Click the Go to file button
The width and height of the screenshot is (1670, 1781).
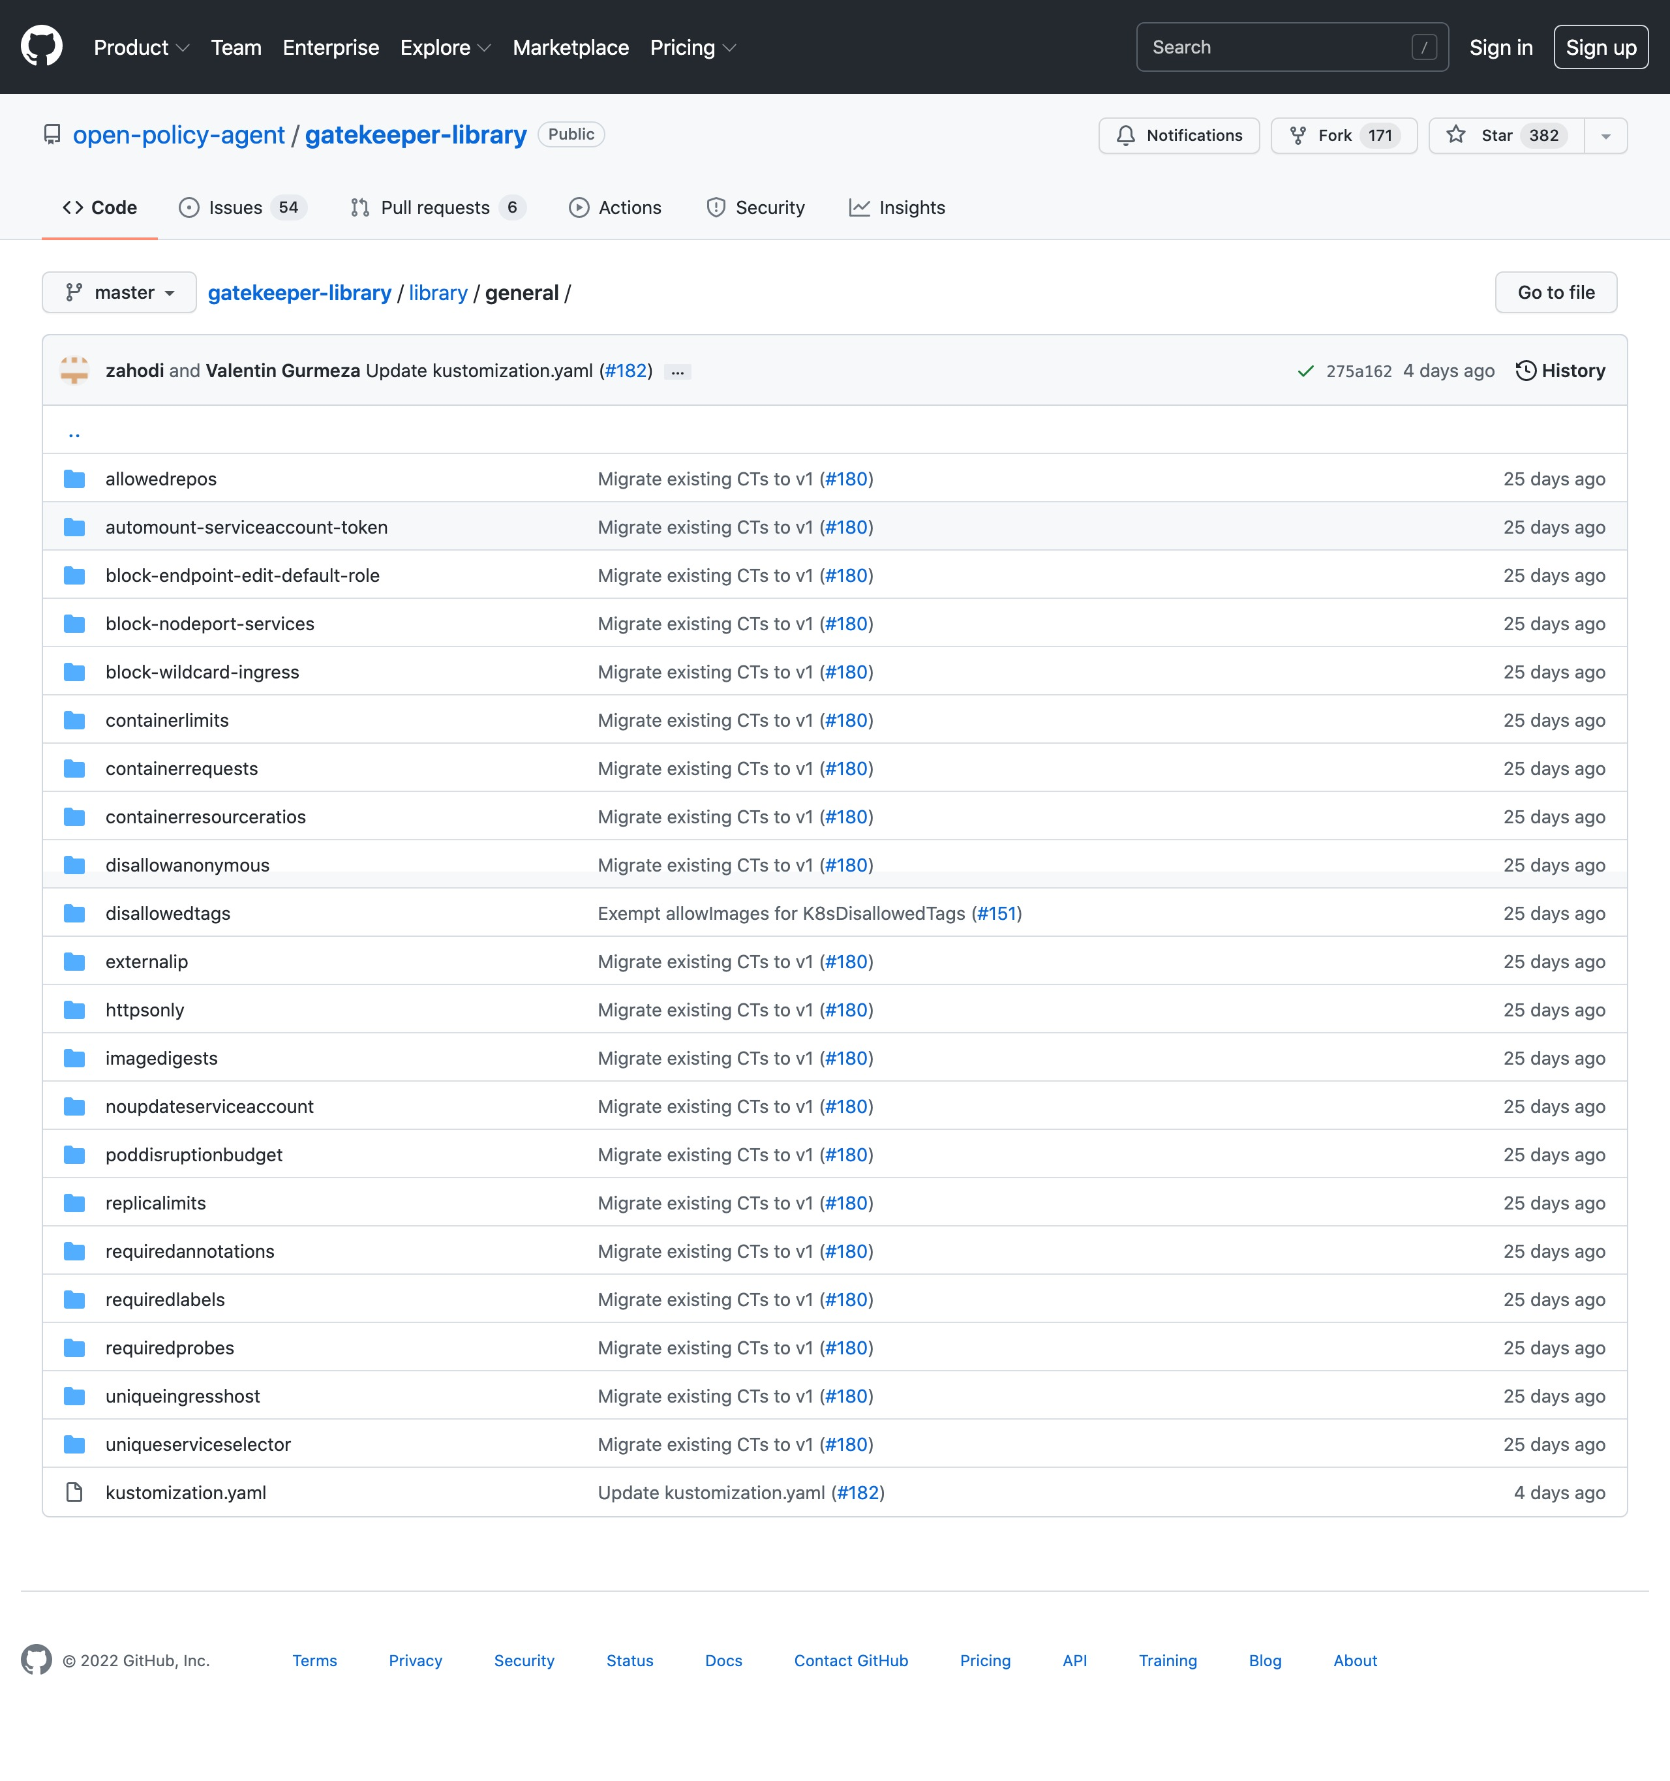[x=1555, y=293]
